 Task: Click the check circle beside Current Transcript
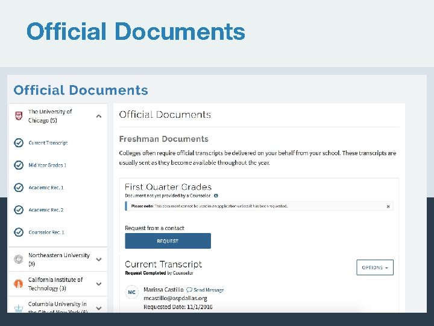[19, 142]
